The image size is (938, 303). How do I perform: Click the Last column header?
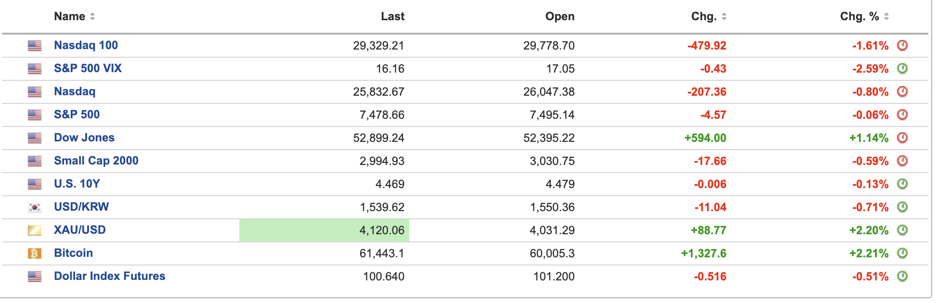point(392,16)
